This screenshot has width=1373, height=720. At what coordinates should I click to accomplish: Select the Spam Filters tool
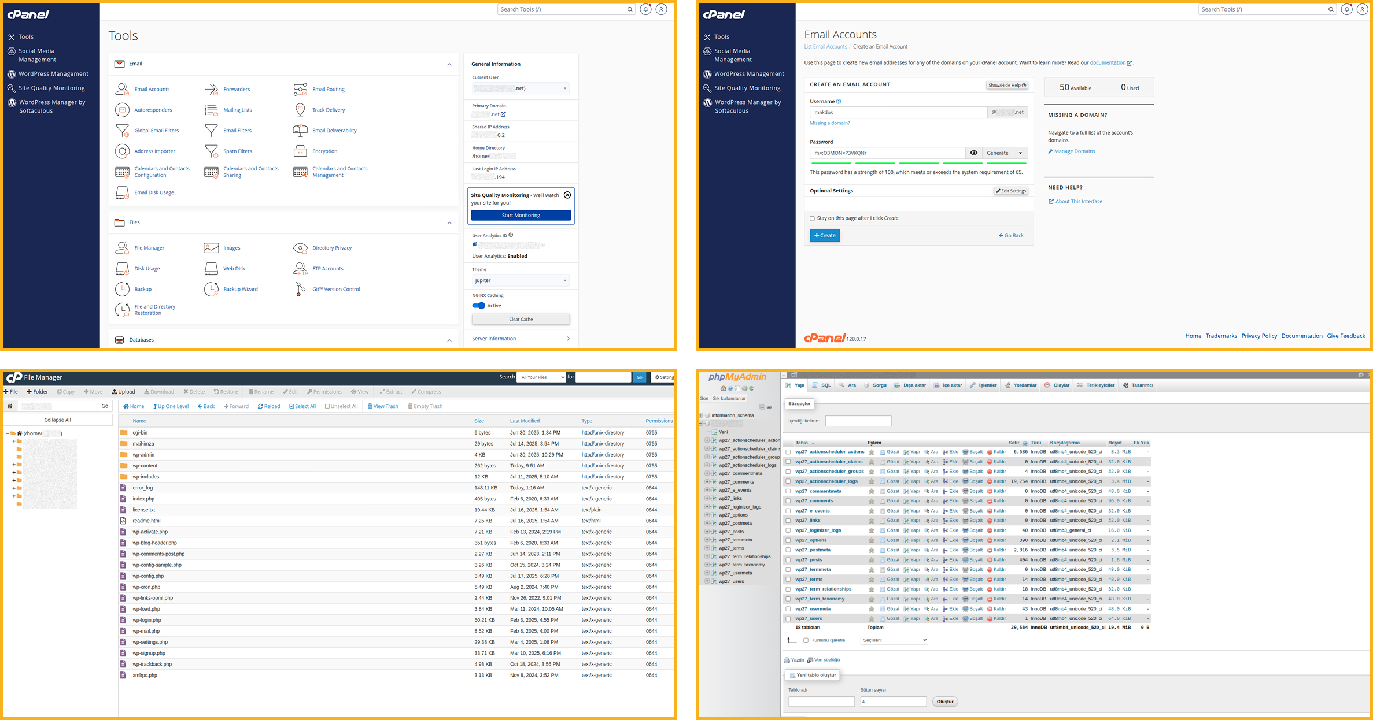(237, 151)
